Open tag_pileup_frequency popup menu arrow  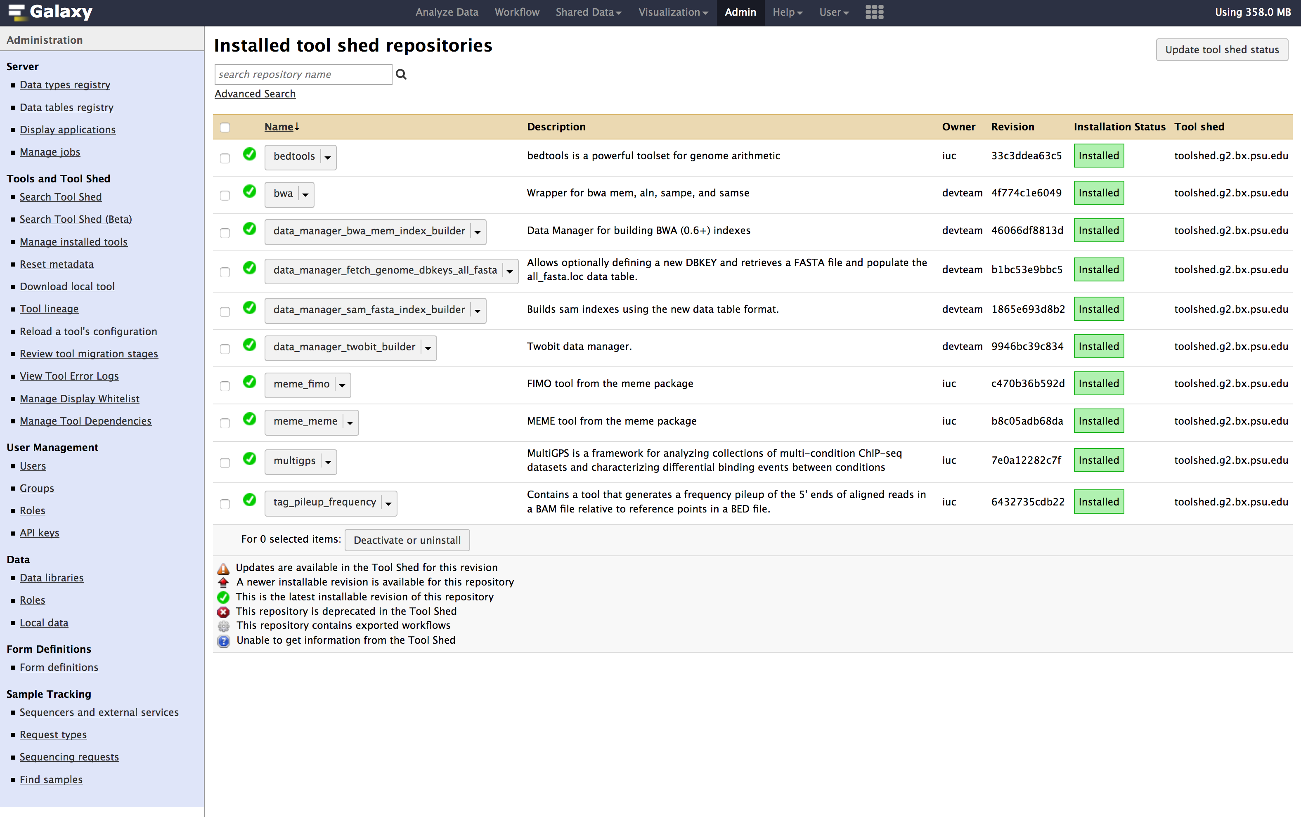click(388, 504)
